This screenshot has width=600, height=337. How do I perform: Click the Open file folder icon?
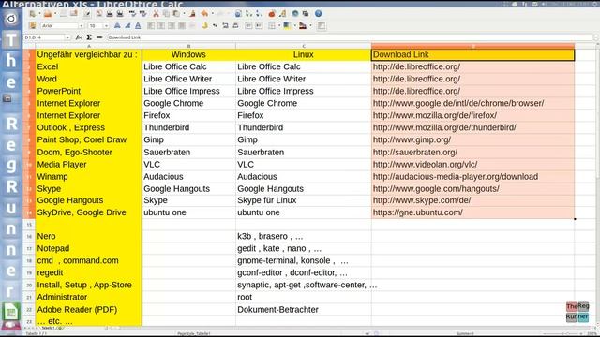(48, 14)
